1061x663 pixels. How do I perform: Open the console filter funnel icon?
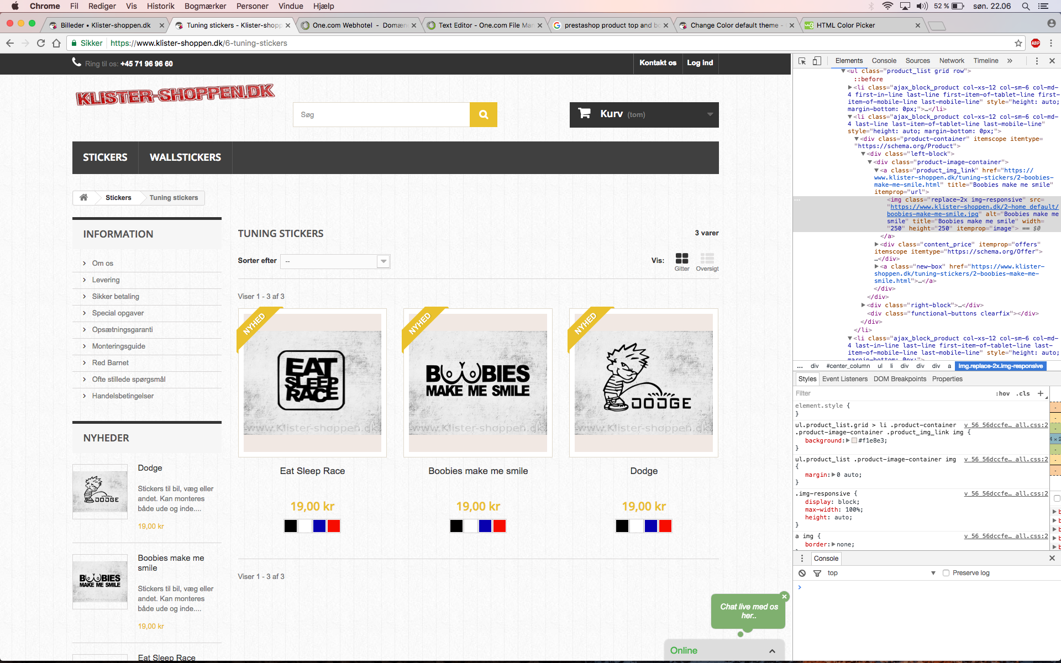click(x=817, y=573)
